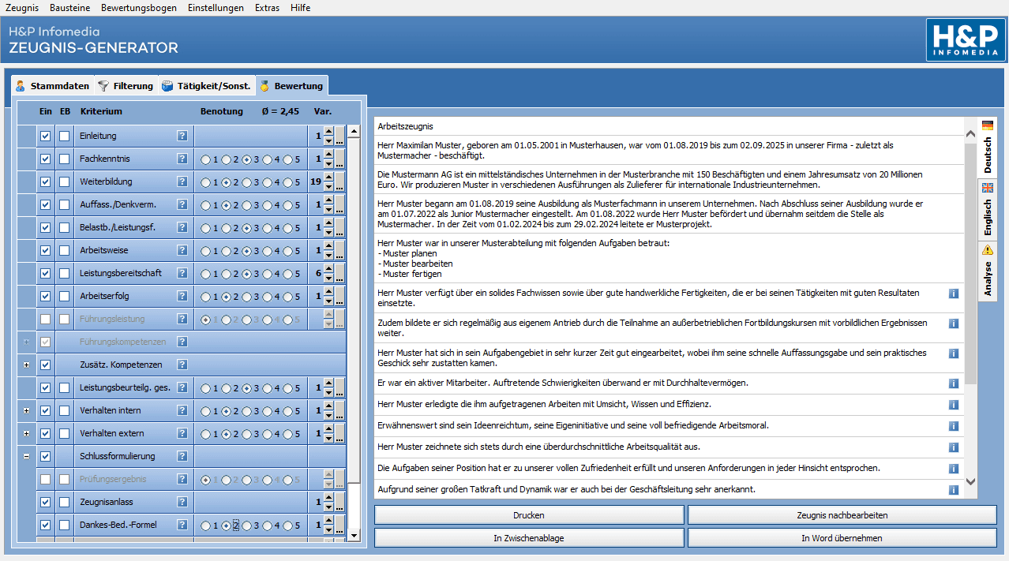Uncheck the Ein checkbox for Einleitung
Image resolution: width=1009 pixels, height=561 pixels.
[45, 136]
